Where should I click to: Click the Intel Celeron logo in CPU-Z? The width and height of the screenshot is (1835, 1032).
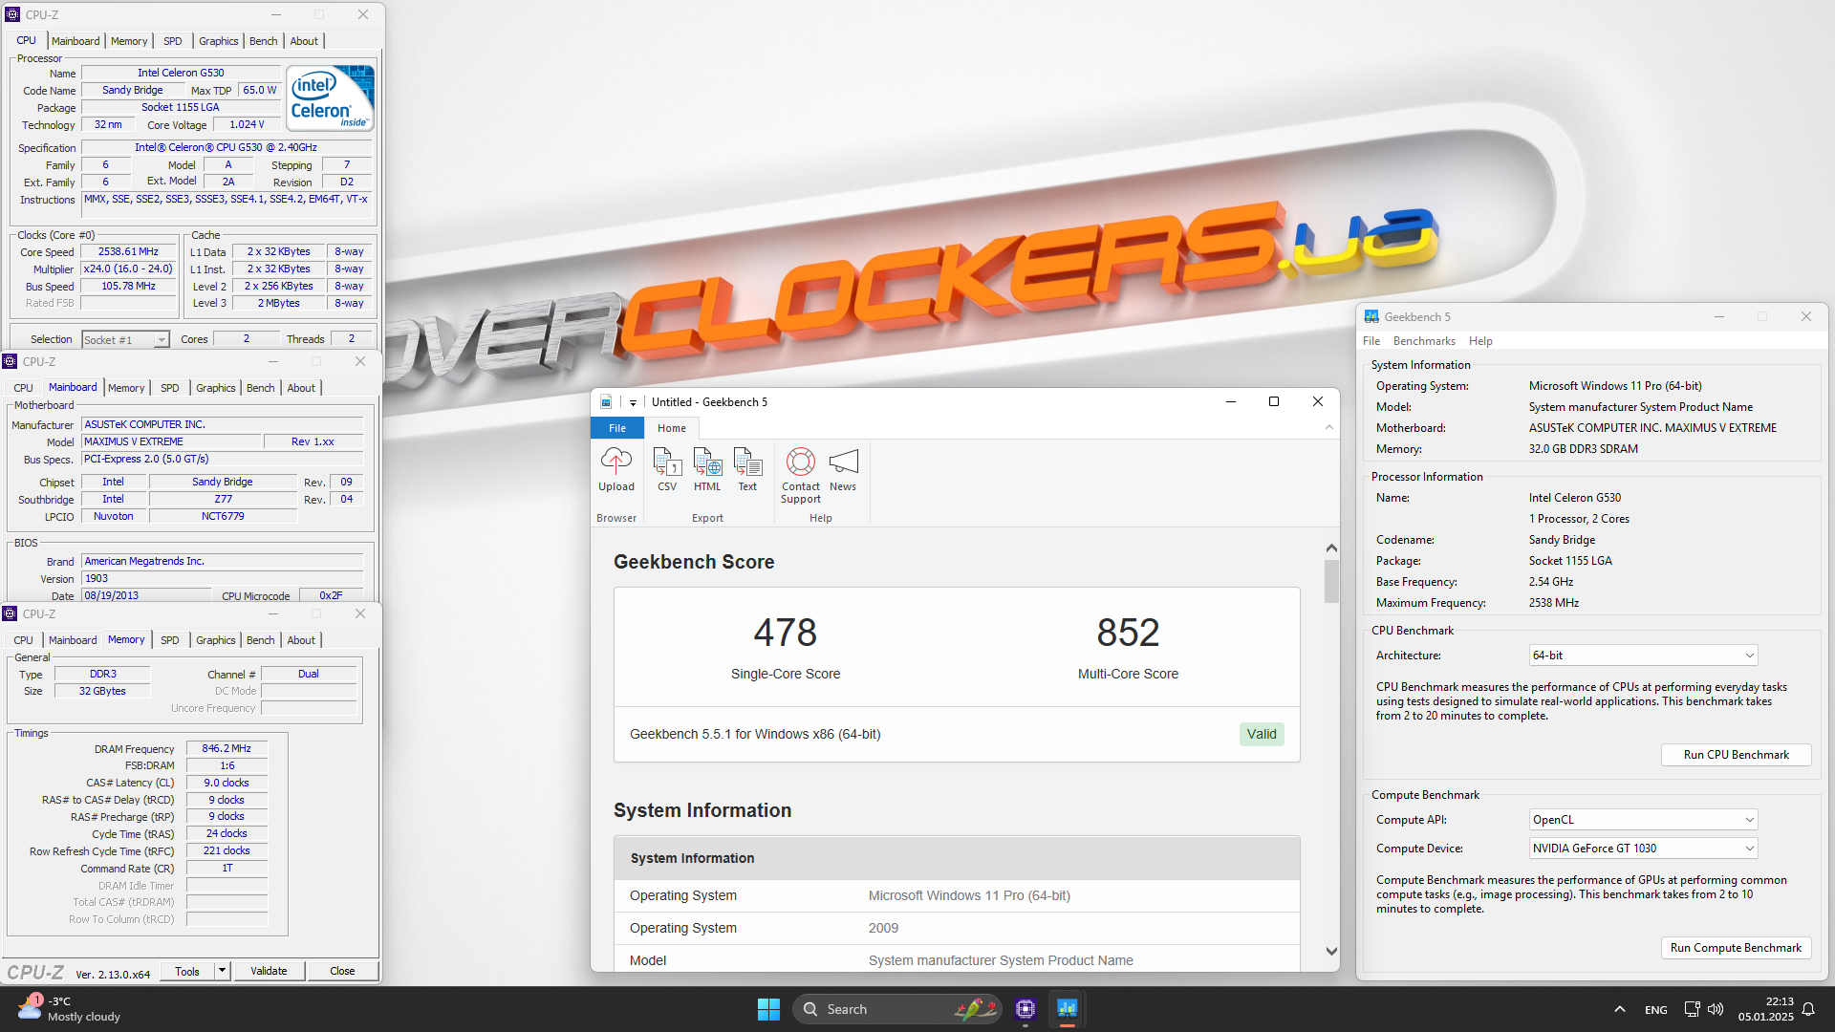(x=331, y=98)
